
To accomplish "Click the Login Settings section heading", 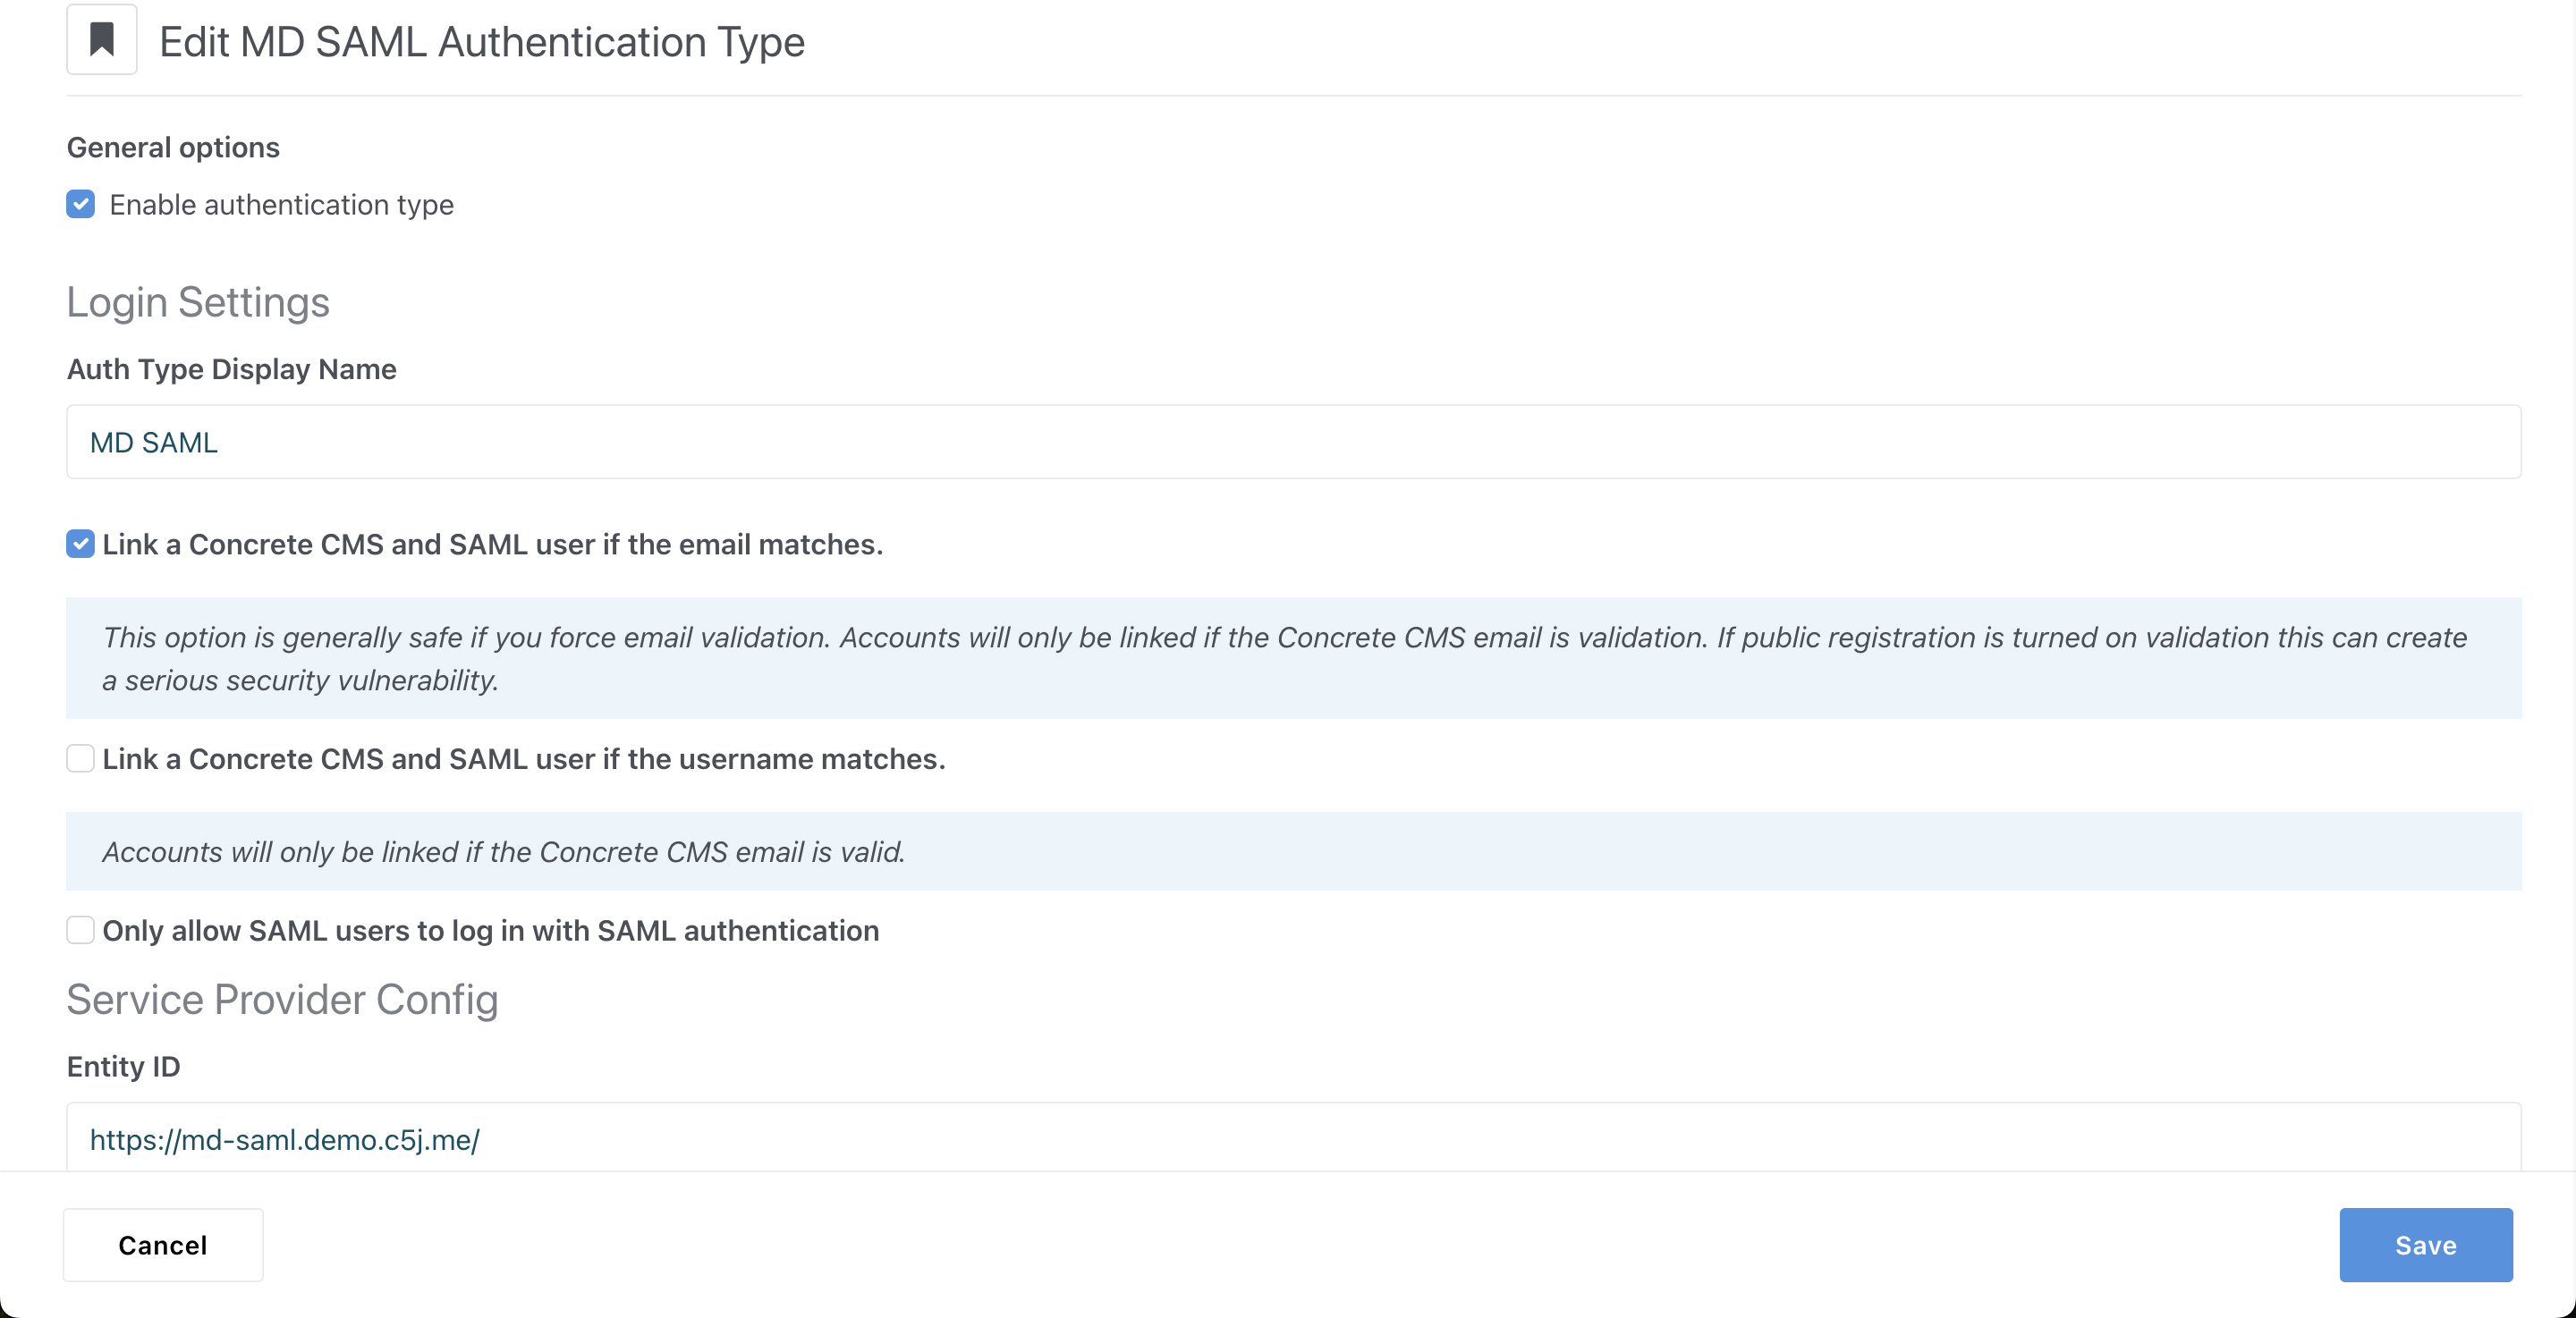I will point(198,302).
